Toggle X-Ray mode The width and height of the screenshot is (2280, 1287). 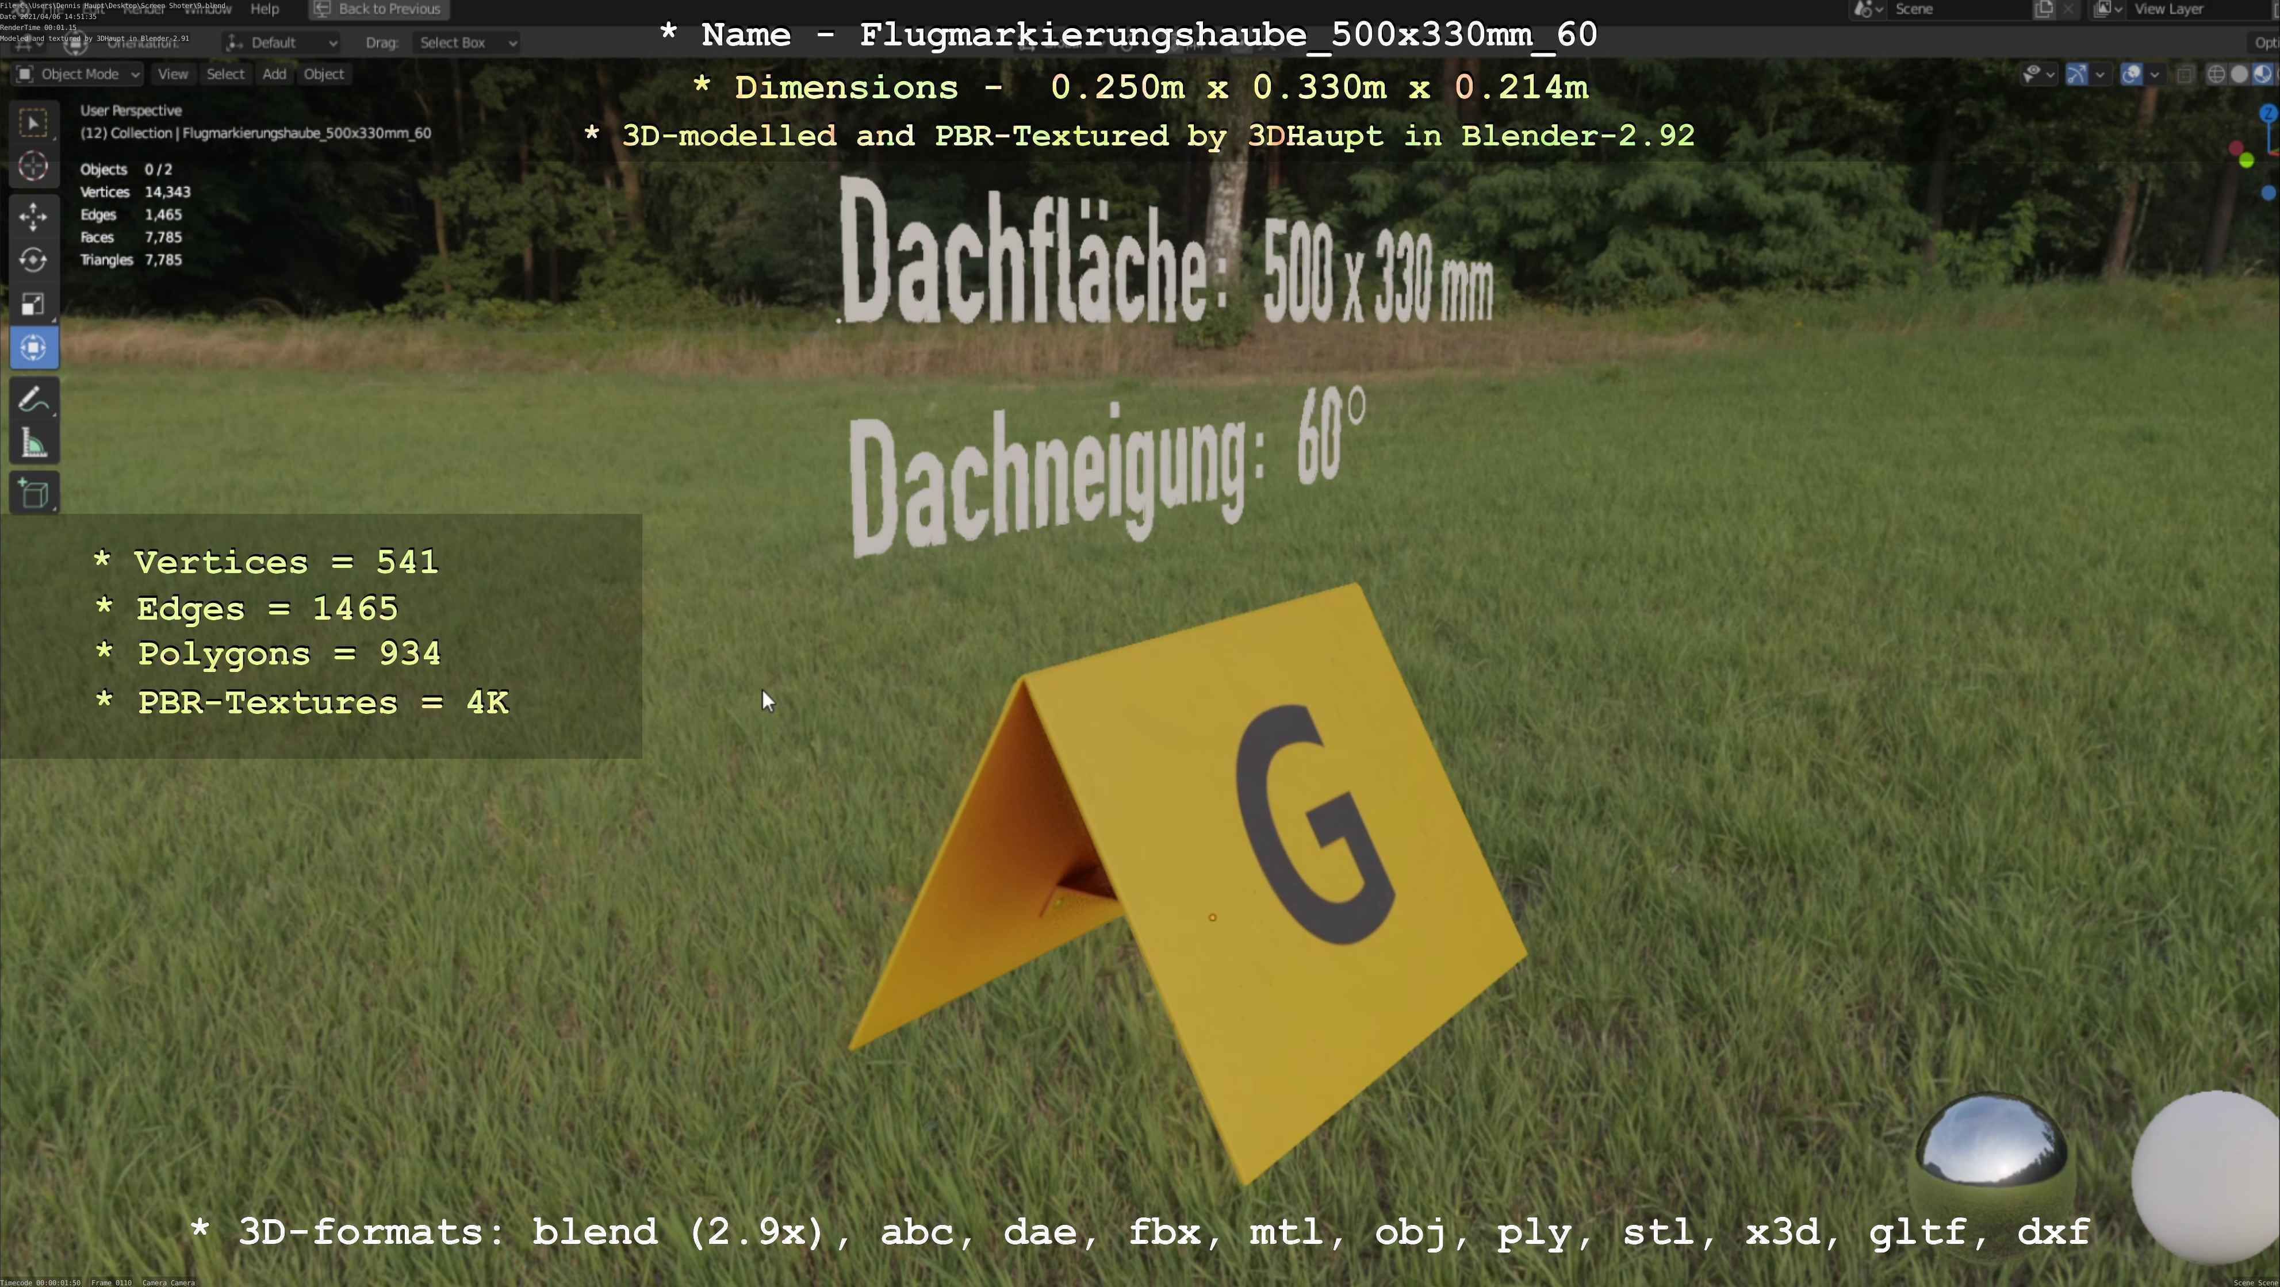[2185, 74]
